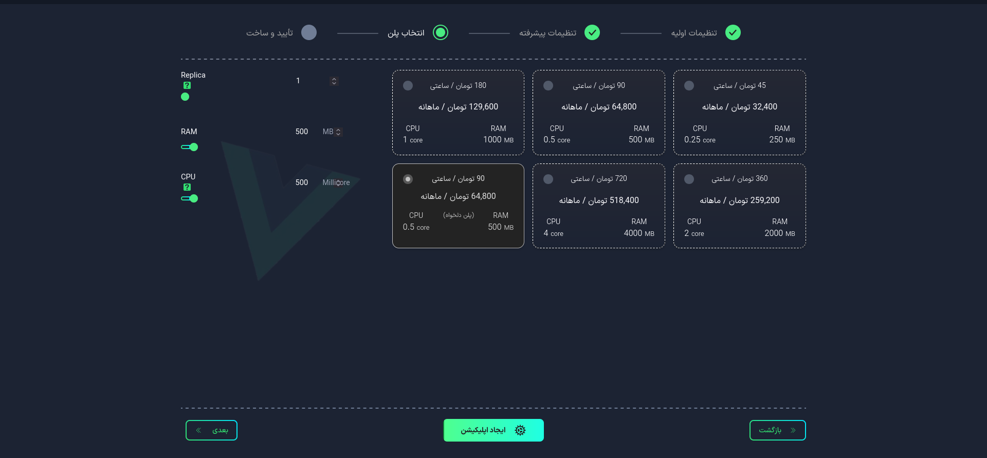This screenshot has height=458, width=987.
Task: Click the gray step circle for تأیید و ساخت
Action: pyautogui.click(x=309, y=32)
